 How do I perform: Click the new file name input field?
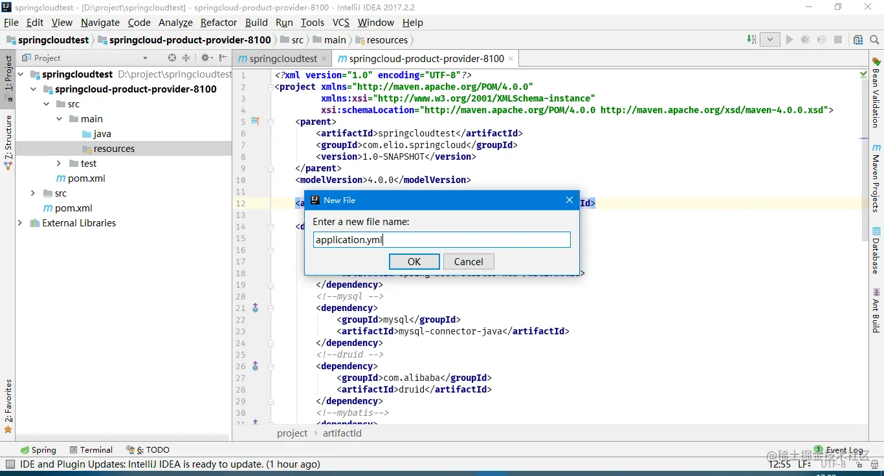(x=442, y=240)
